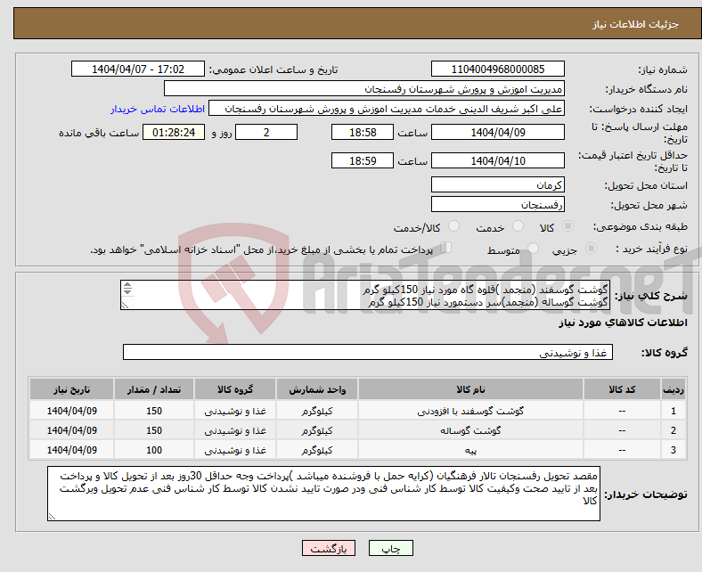Click the row پیه item name
702x572 pixels.
[470, 450]
